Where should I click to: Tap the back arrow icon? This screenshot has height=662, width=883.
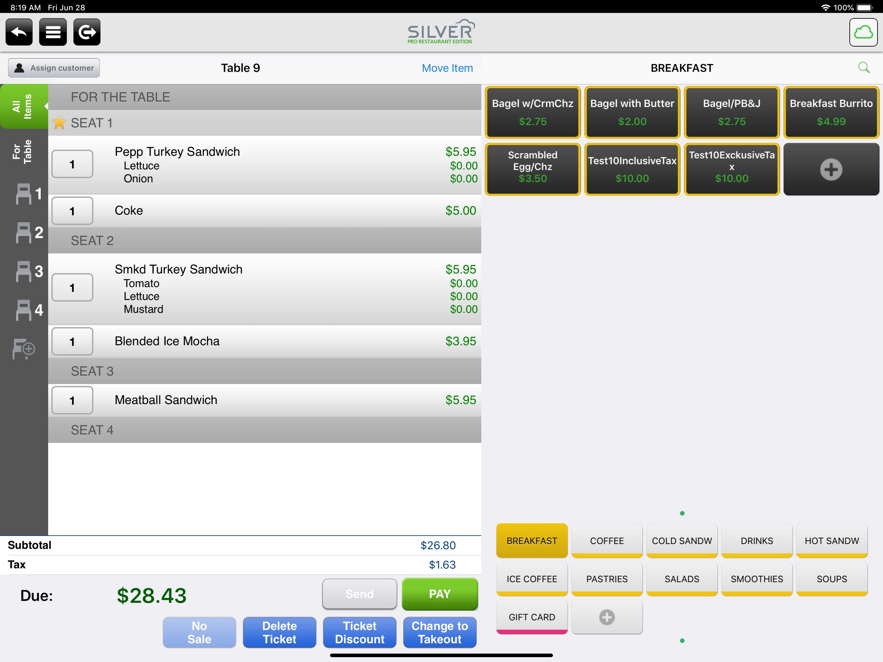click(x=19, y=32)
